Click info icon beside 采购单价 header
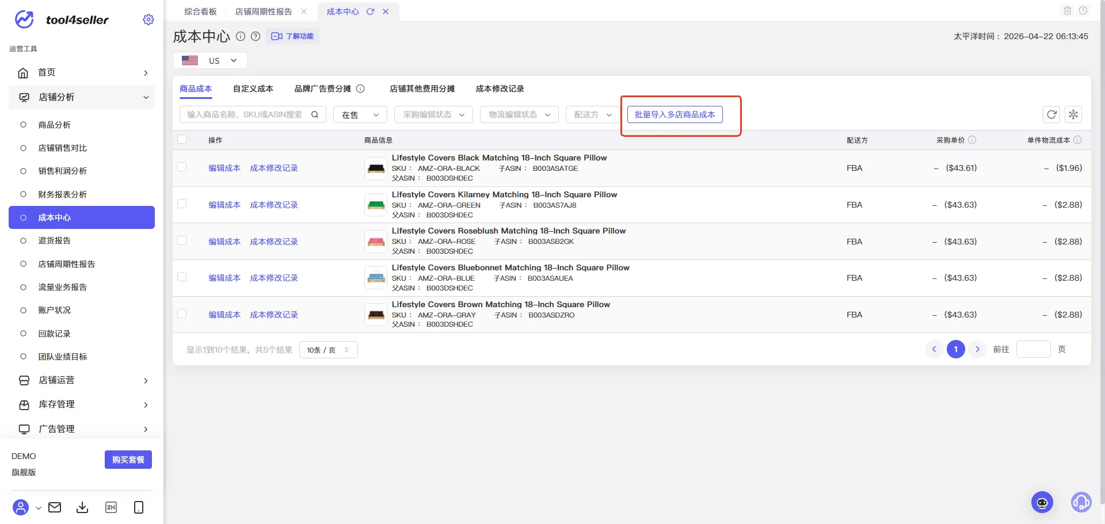The image size is (1105, 524). [x=972, y=140]
